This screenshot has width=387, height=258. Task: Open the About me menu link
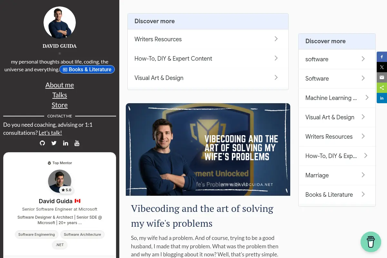tap(60, 85)
